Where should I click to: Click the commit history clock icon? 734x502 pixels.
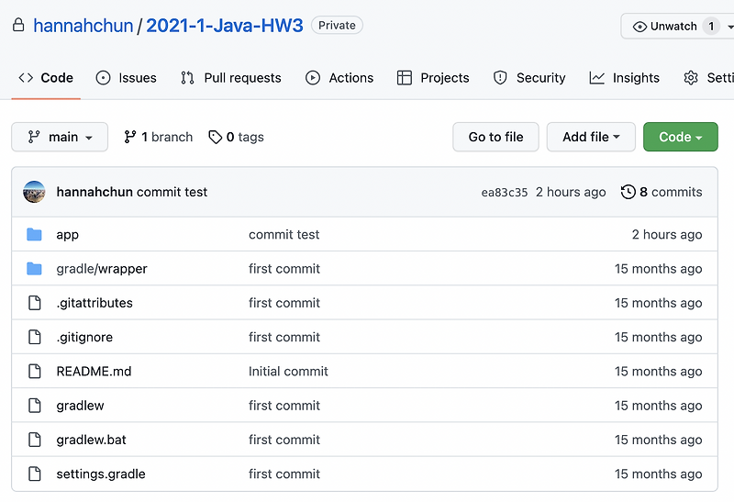pyautogui.click(x=628, y=192)
